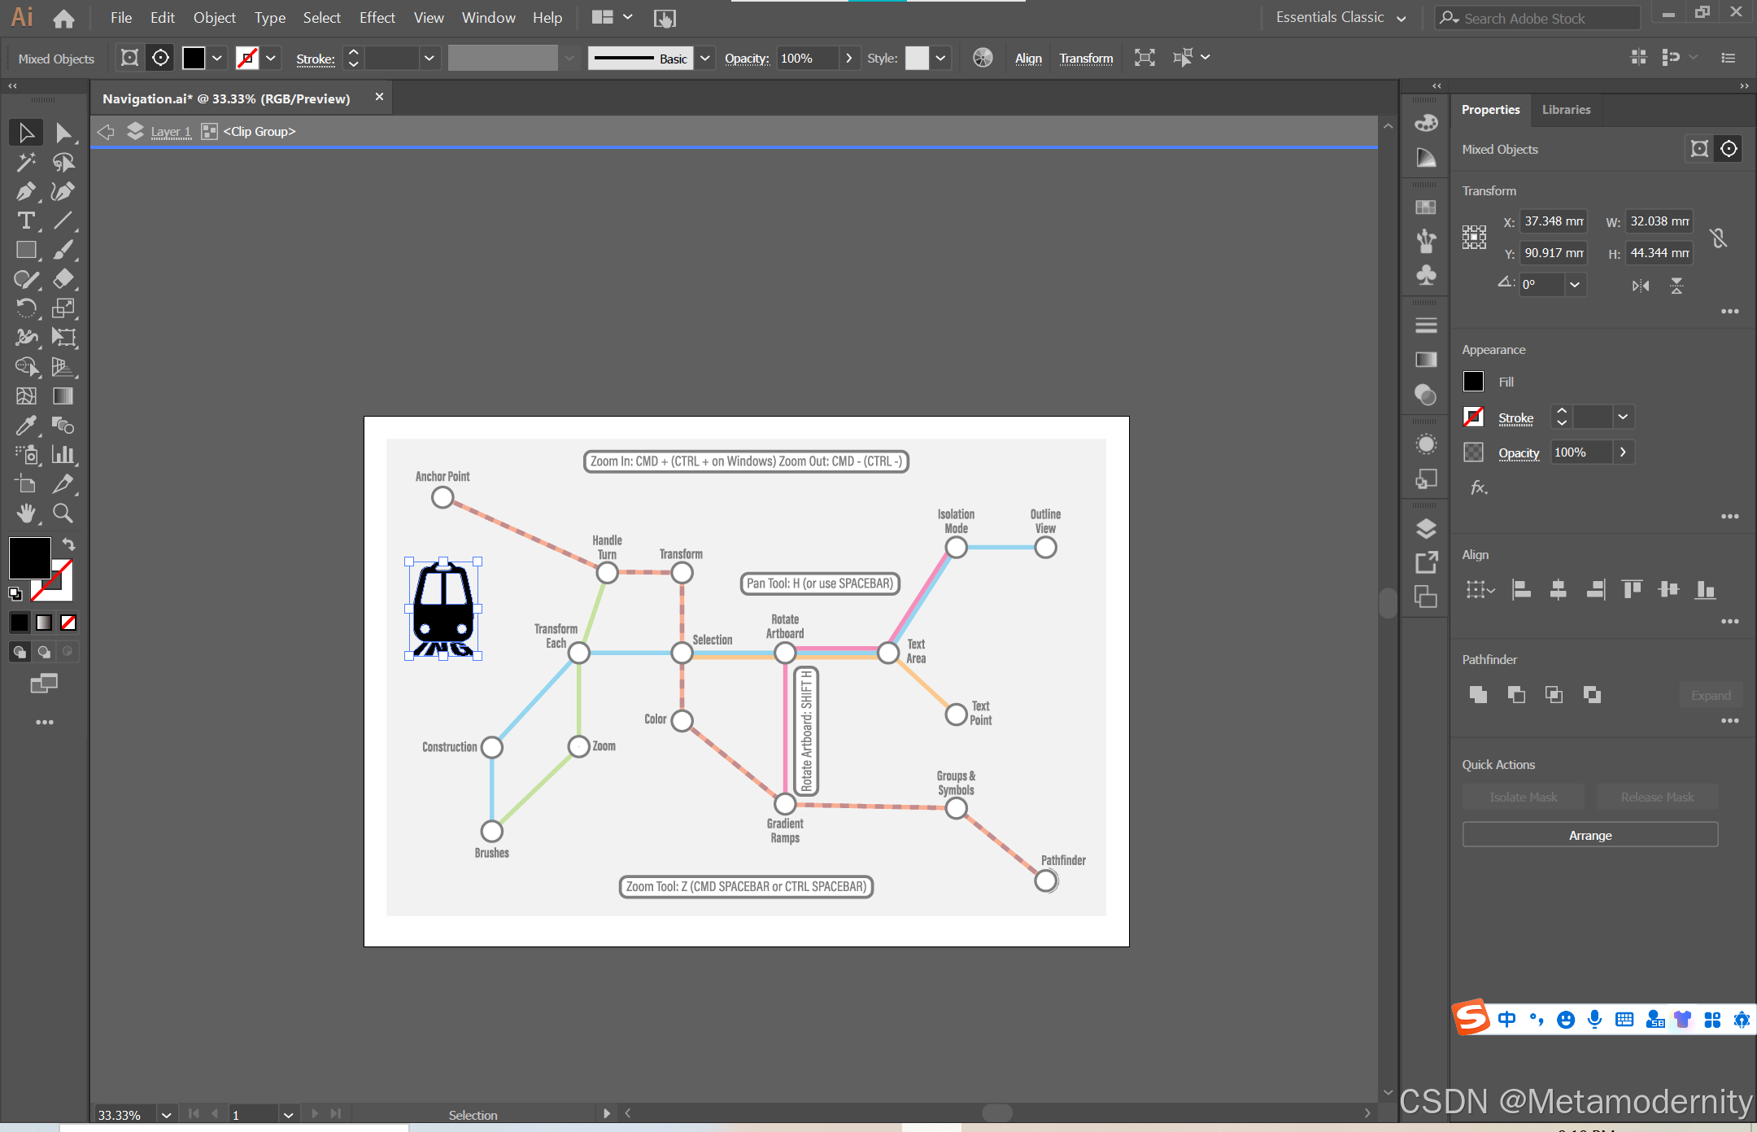Open the Effect menu

(x=377, y=18)
